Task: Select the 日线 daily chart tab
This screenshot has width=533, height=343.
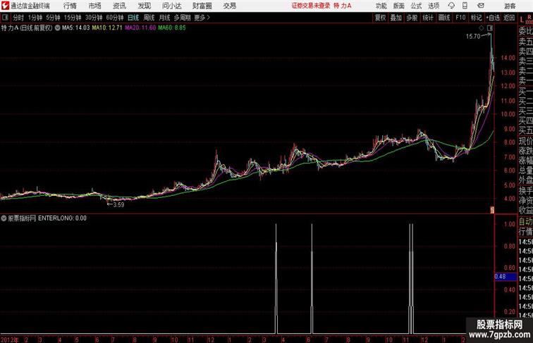Action: tap(133, 18)
